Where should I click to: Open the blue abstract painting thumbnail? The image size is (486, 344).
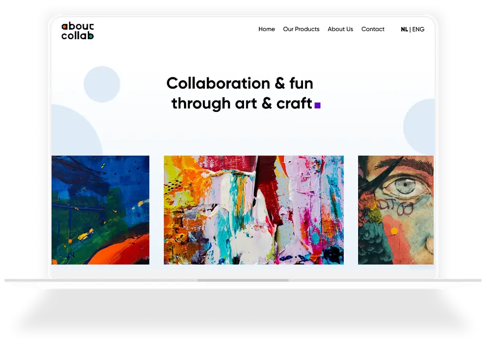click(x=100, y=210)
